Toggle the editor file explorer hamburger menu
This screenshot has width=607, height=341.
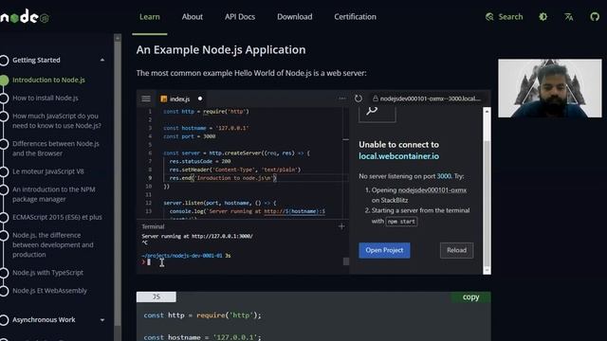pyautogui.click(x=146, y=99)
